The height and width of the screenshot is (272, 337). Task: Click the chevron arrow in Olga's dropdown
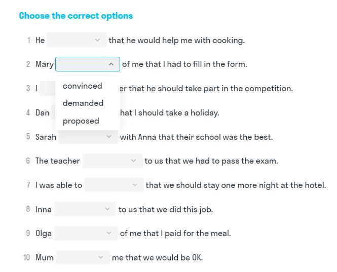[x=109, y=234]
